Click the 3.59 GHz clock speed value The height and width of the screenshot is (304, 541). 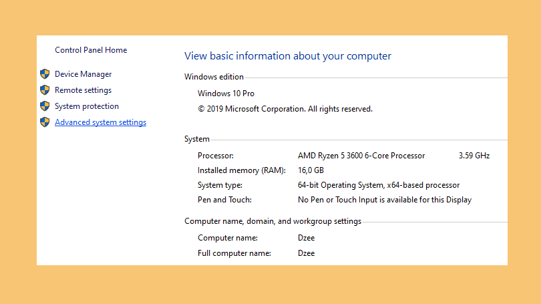coord(474,156)
